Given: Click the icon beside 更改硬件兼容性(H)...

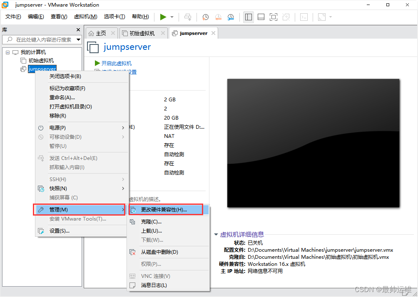Looking at the screenshot, I should 132,210.
